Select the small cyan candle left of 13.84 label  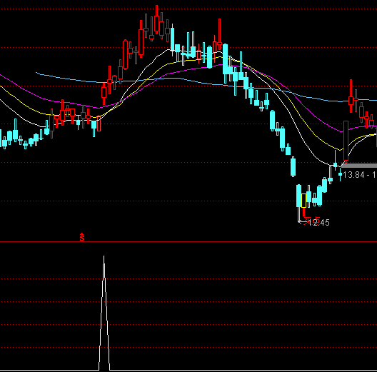(x=340, y=174)
